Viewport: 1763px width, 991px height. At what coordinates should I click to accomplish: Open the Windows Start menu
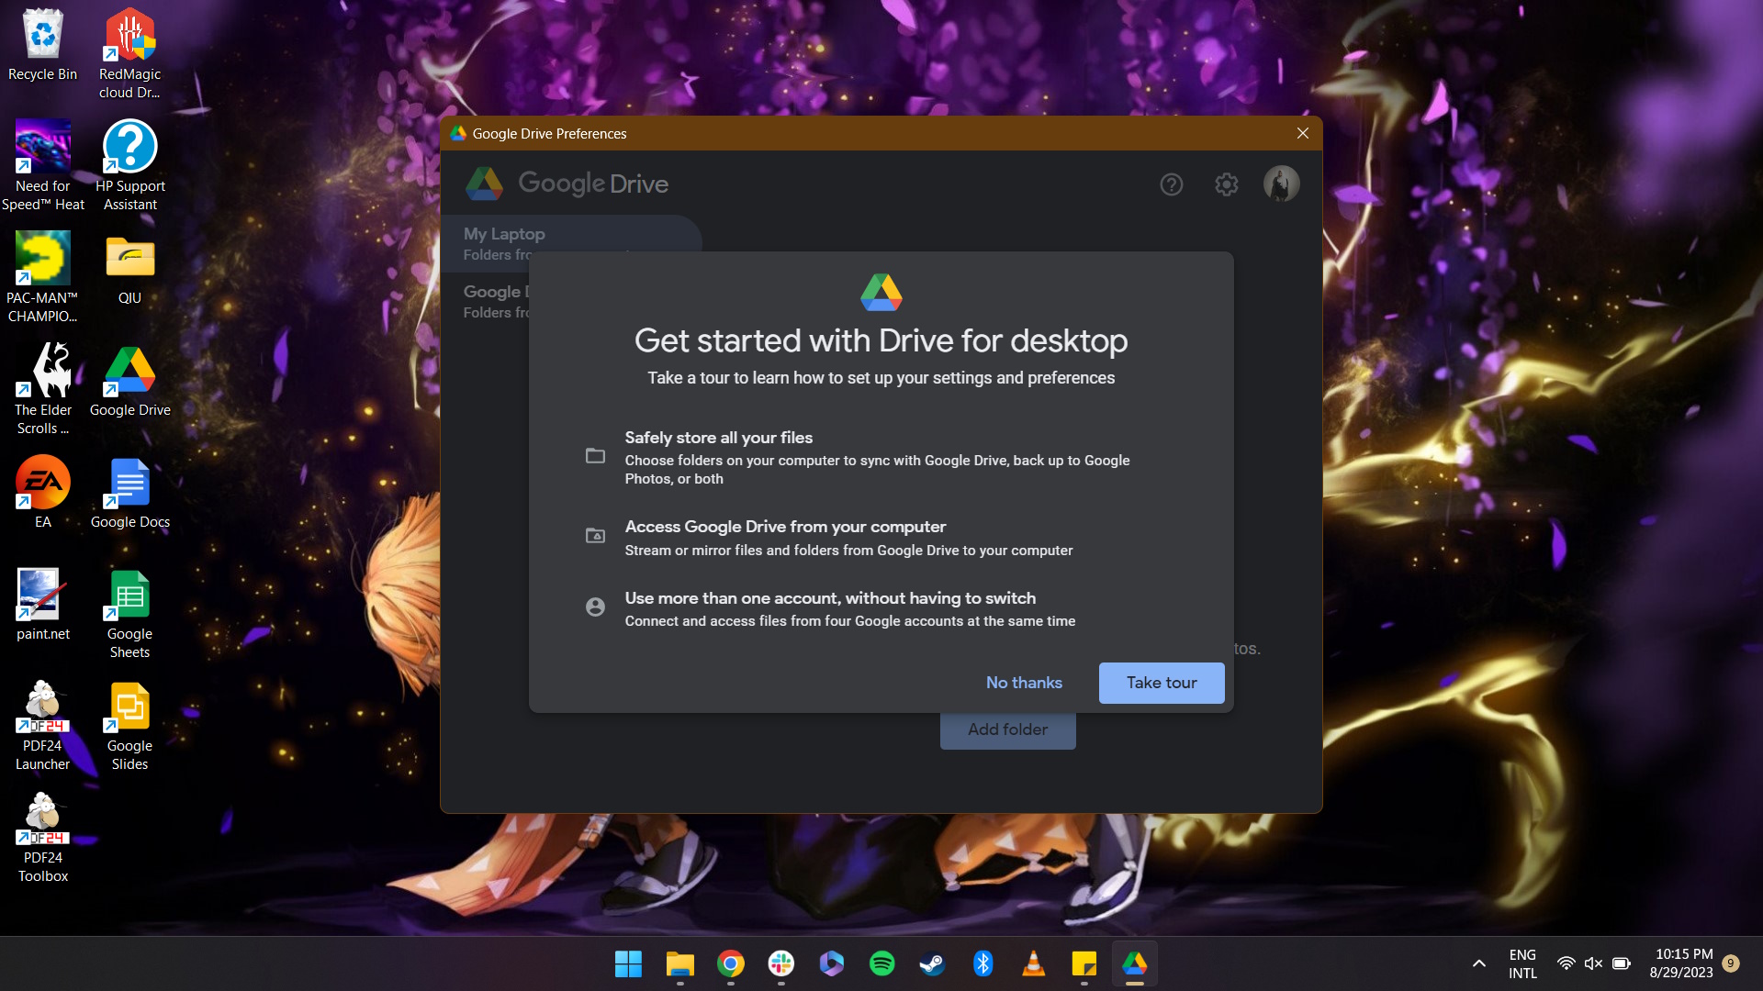(626, 963)
